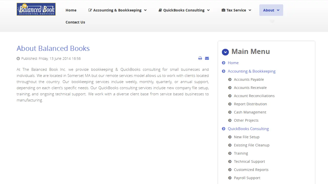328x184 pixels.
Task: Open Existing File Cleanup sidebar item
Action: (252, 145)
